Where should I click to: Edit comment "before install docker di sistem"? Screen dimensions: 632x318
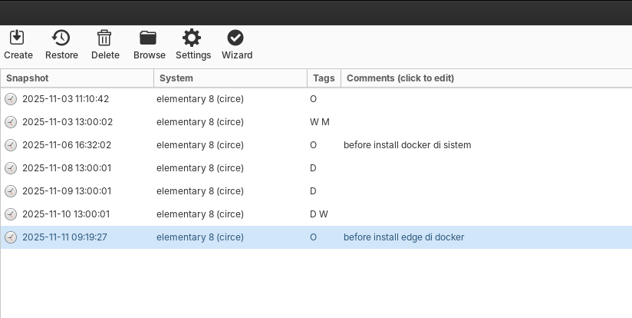click(x=407, y=145)
